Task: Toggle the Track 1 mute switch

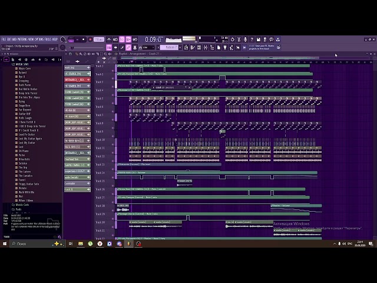Action: point(113,71)
